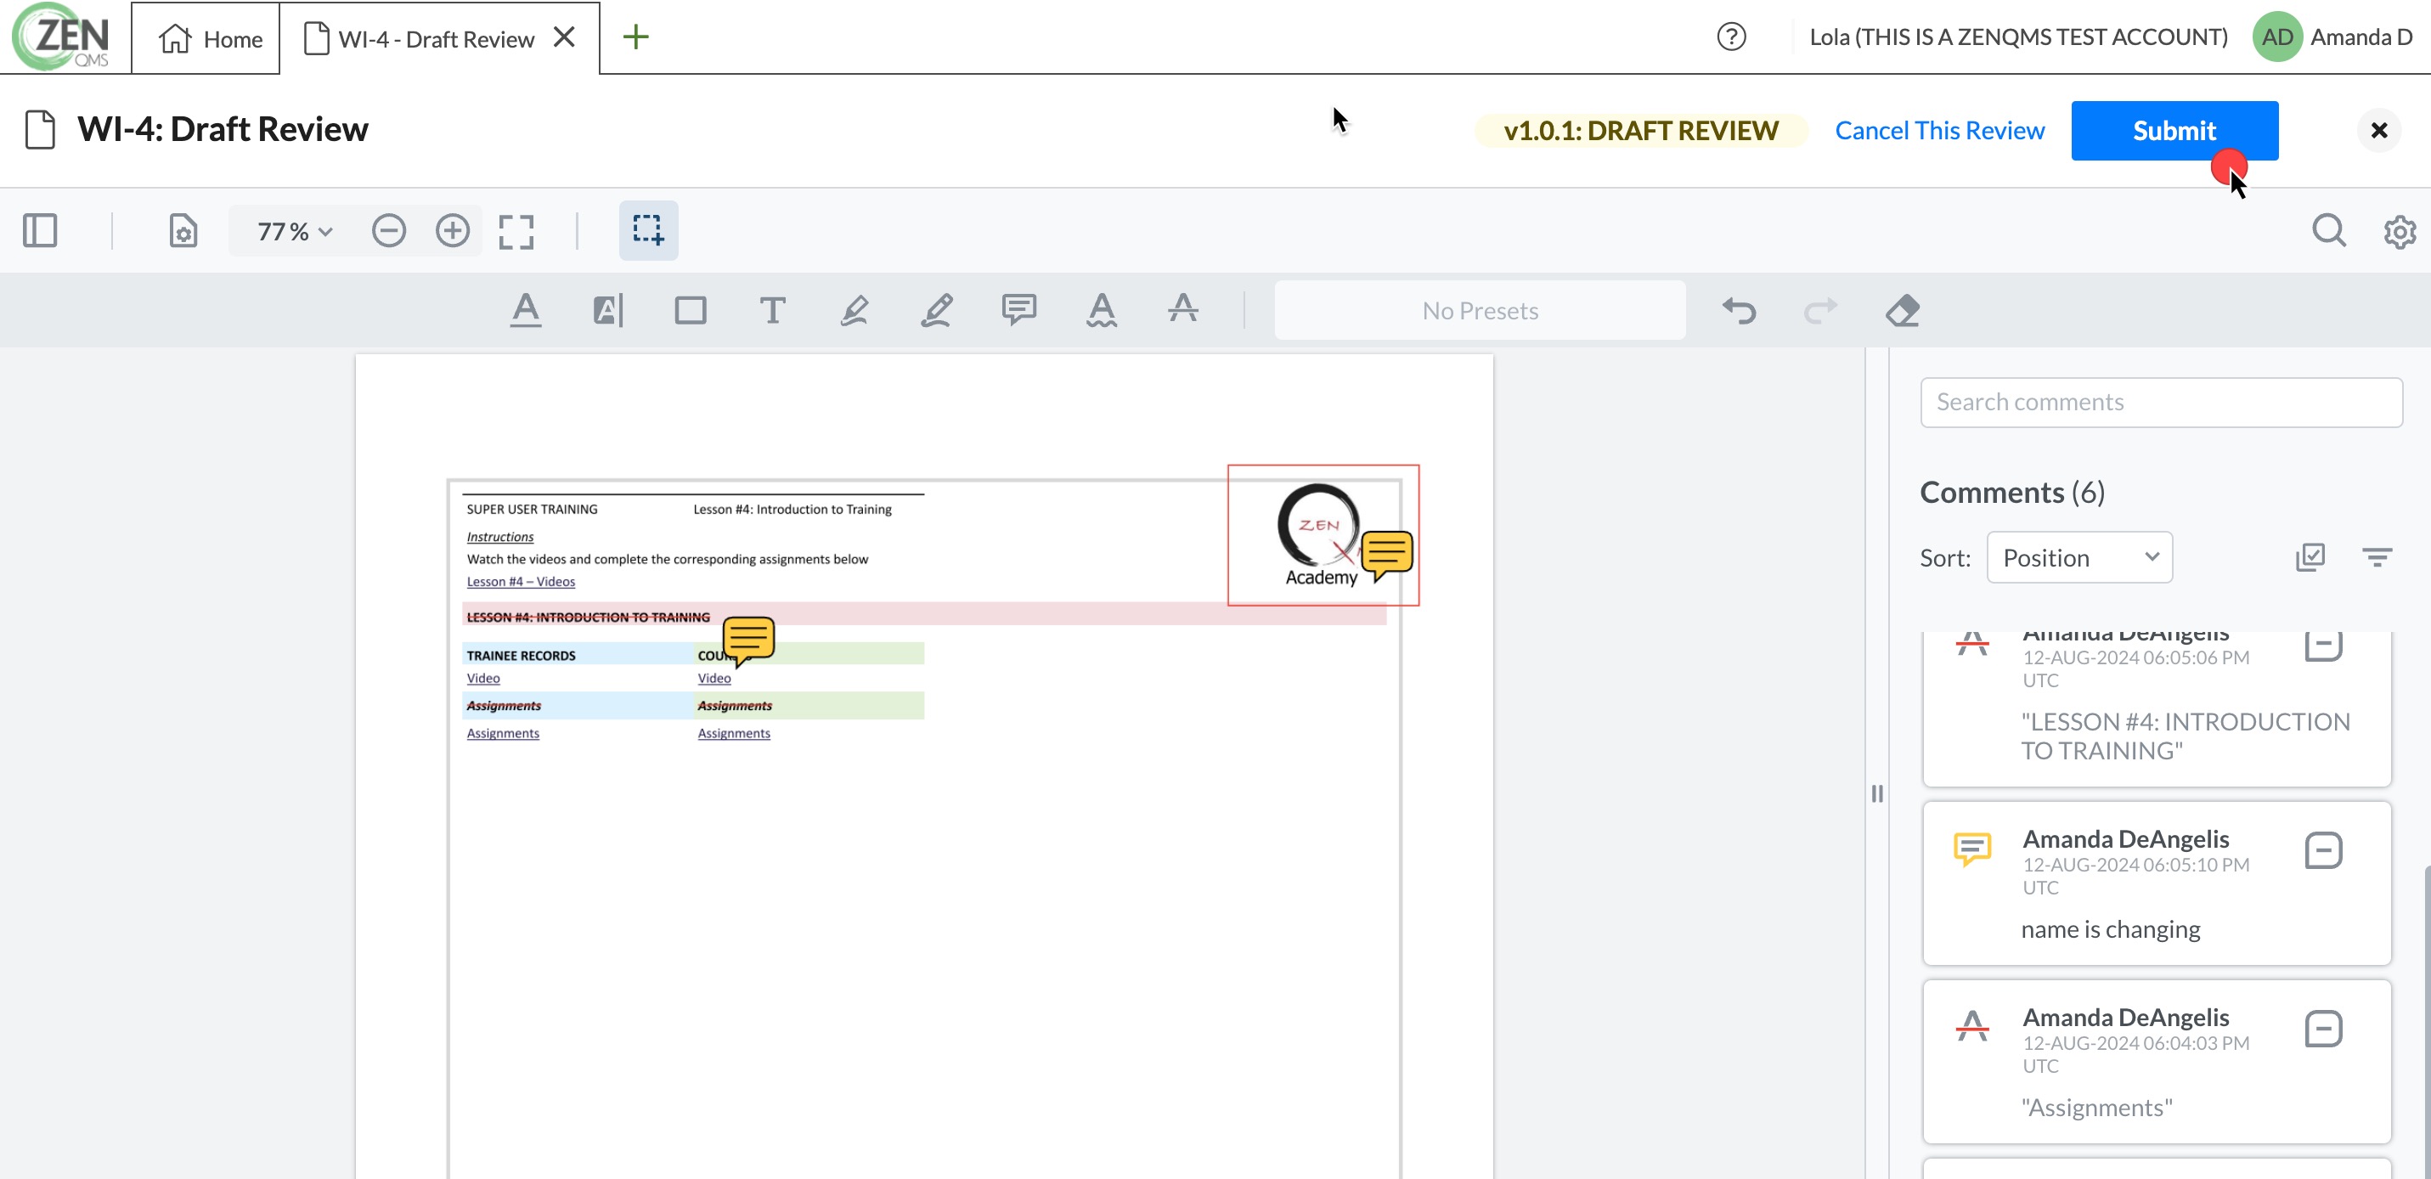Click the TRAINEE RECORDS table header
Viewport: 2431px width, 1179px height.
[521, 655]
